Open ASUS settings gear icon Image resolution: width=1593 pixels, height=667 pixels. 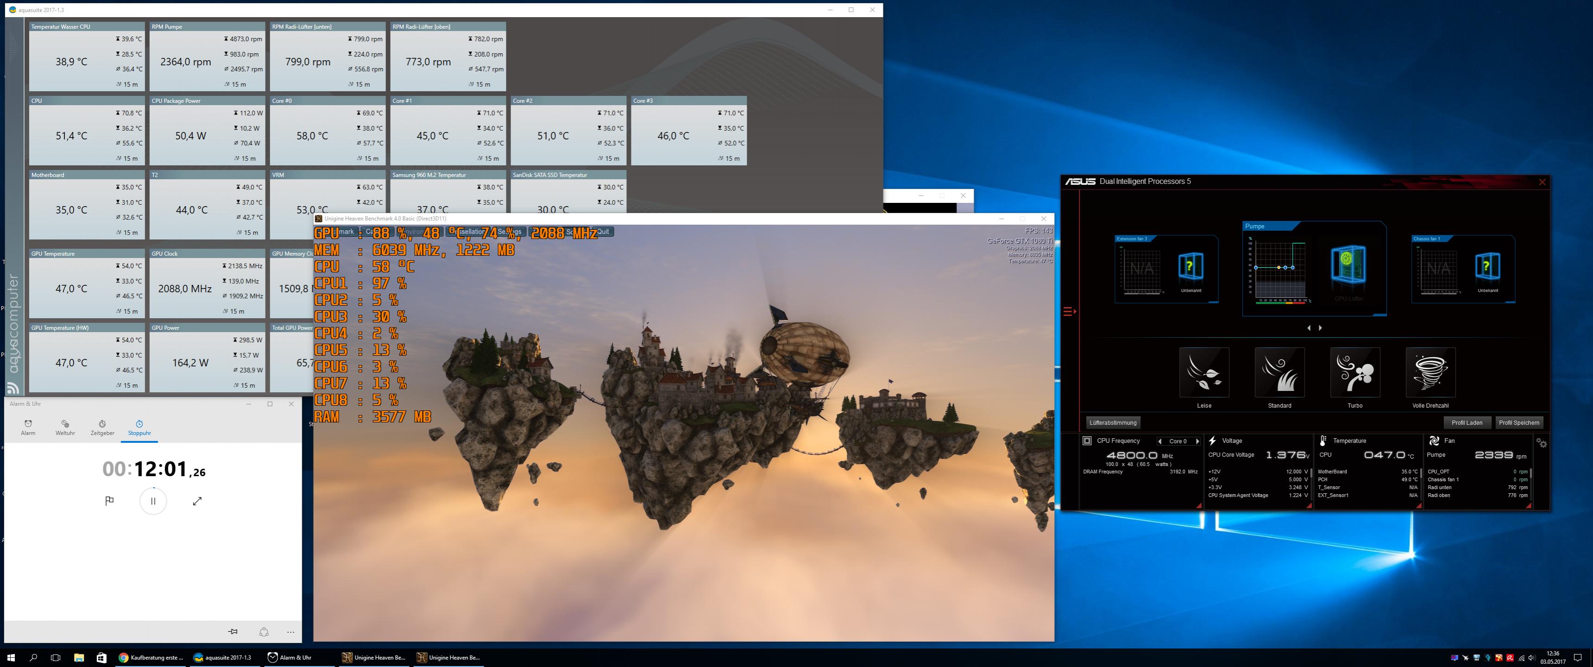(x=1542, y=443)
